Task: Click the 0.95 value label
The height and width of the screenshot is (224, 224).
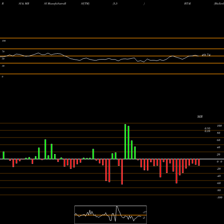Action: click(x=207, y=129)
